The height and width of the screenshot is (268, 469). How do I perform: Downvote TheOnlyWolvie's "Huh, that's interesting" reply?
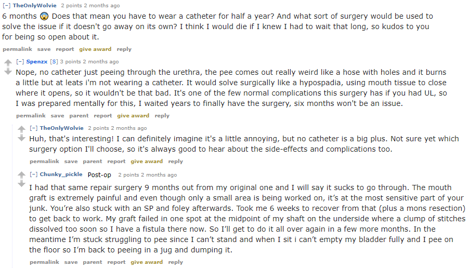(x=21, y=138)
